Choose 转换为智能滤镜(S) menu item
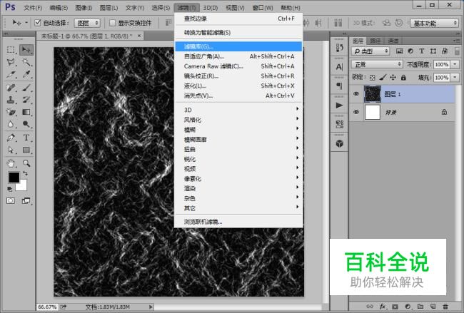464x313 pixels. click(x=238, y=33)
